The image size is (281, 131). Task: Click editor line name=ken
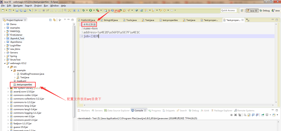click(x=91, y=28)
